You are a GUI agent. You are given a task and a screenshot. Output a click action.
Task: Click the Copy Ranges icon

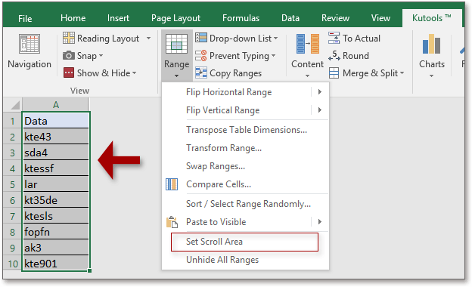[x=200, y=73]
